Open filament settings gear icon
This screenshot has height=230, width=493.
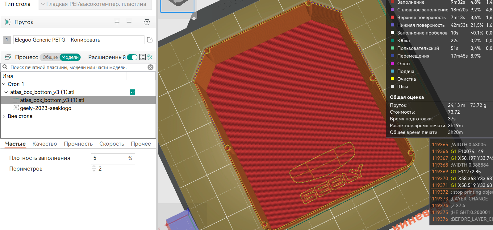point(147,22)
